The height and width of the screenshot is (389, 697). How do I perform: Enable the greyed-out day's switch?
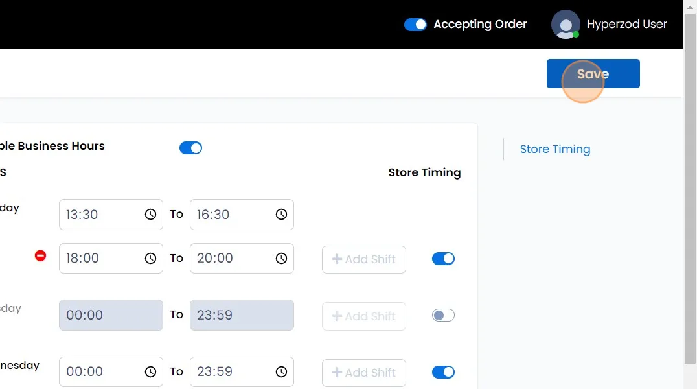coord(443,315)
